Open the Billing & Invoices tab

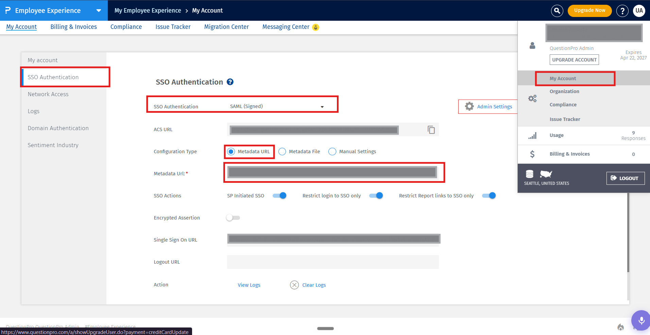click(x=73, y=27)
